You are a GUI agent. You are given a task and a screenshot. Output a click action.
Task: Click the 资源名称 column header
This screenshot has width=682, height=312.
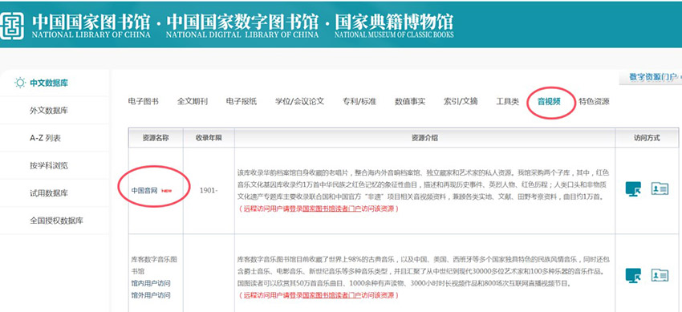click(156, 138)
